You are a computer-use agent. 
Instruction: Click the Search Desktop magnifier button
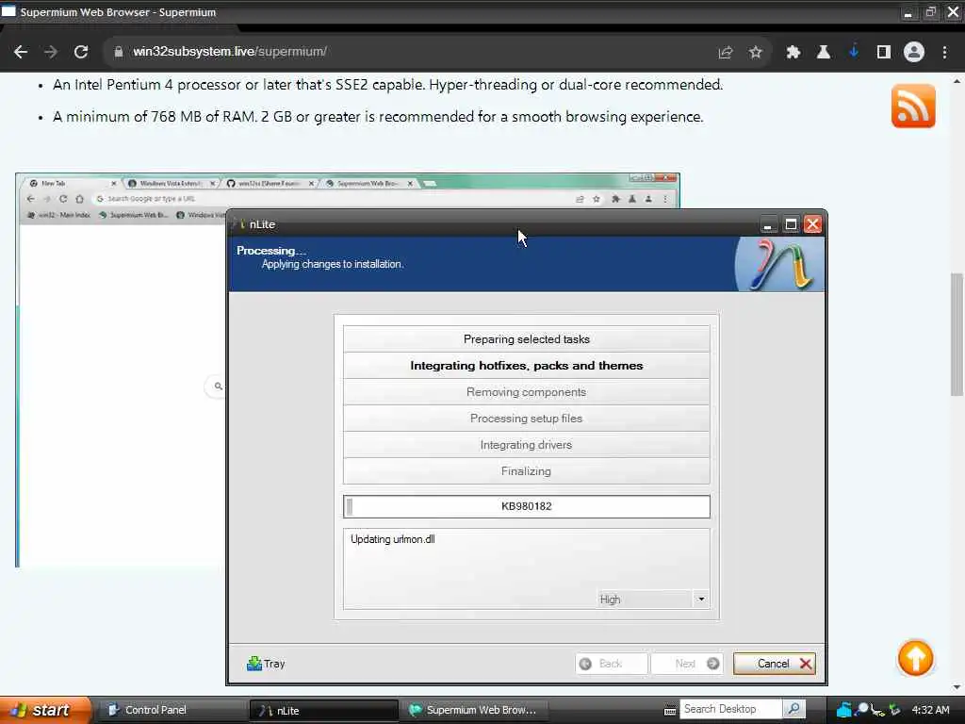[793, 709]
